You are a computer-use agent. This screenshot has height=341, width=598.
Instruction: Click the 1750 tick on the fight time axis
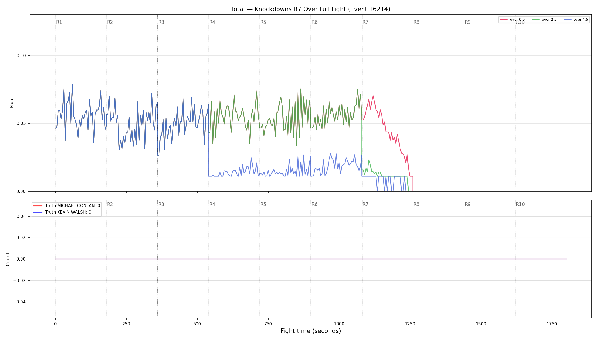pos(552,324)
